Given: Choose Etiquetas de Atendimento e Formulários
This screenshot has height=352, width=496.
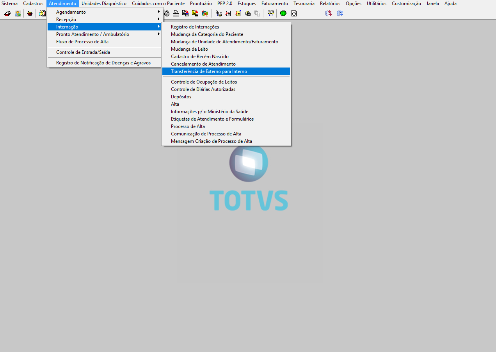Looking at the screenshot, I should (x=226, y=119).
